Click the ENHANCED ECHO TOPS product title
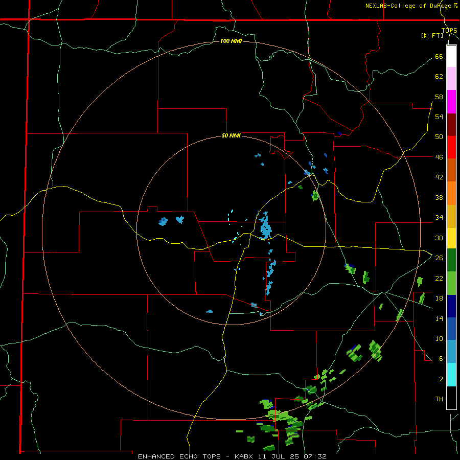This screenshot has width=460, height=460. coord(179,456)
